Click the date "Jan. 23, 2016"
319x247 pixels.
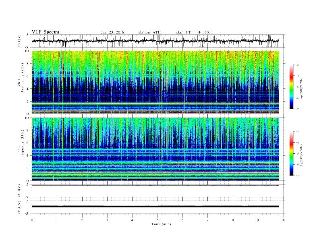click(112, 32)
